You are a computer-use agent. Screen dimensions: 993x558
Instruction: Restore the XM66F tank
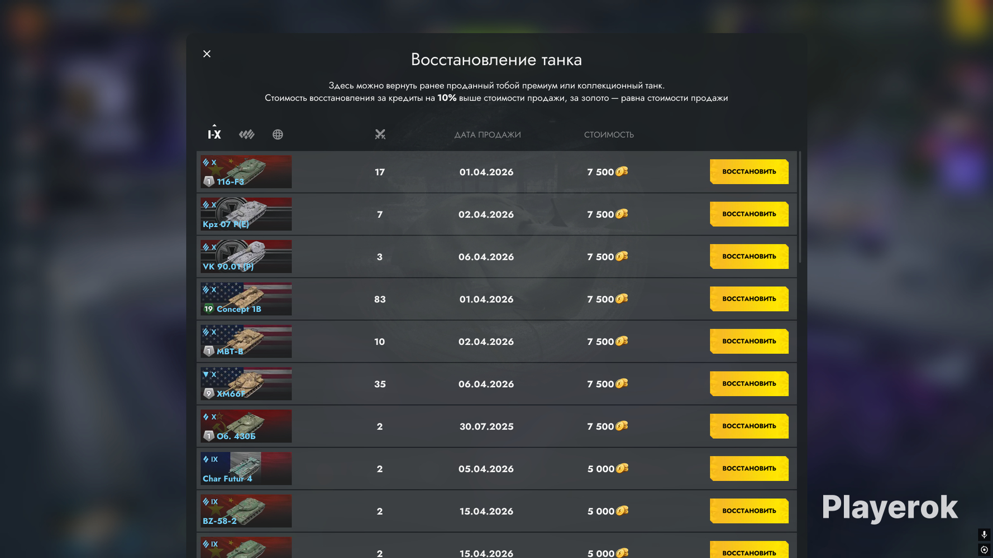[749, 384]
